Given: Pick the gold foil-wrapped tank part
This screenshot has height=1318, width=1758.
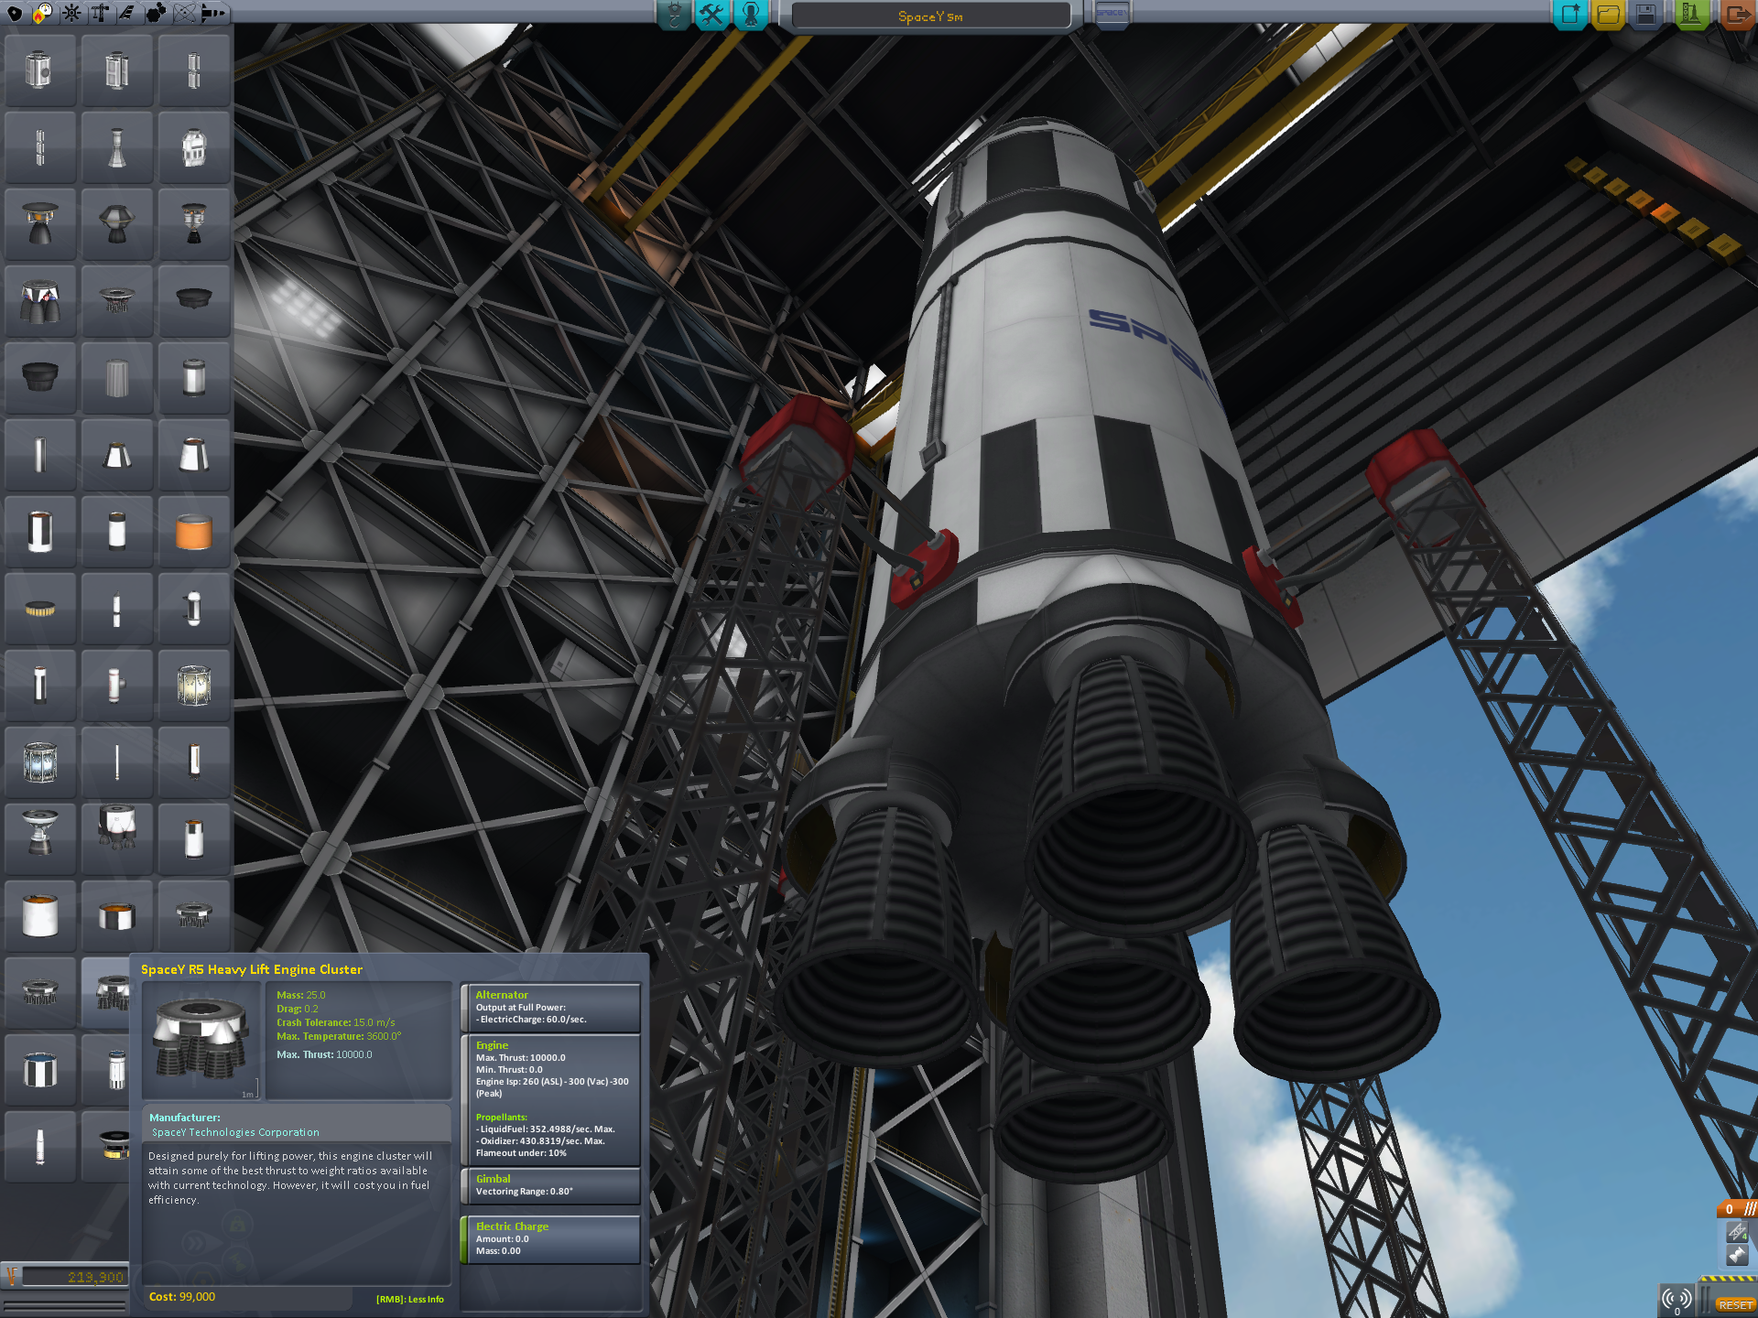Looking at the screenshot, I should (x=193, y=686).
